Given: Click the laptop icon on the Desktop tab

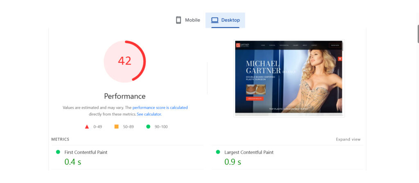Looking at the screenshot, I should click(x=215, y=20).
